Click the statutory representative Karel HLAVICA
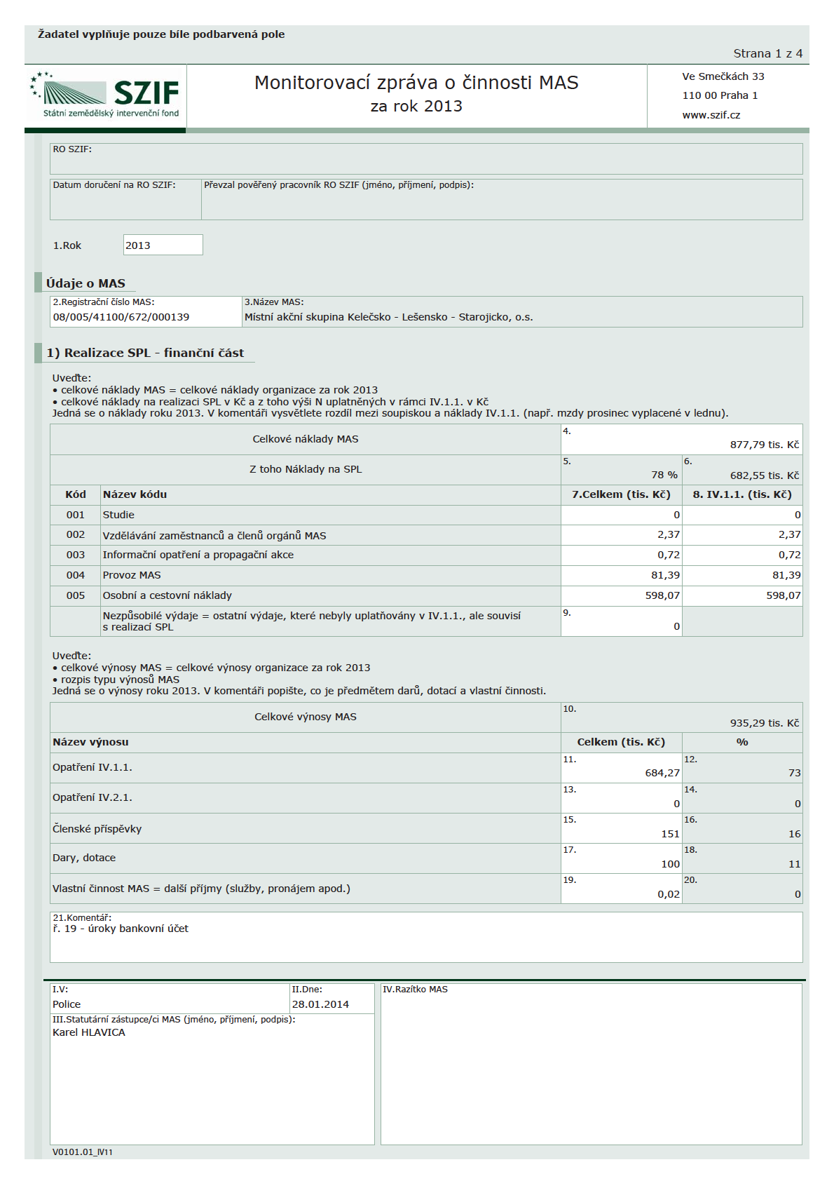This screenshot has height=1181, width=834. [x=89, y=1032]
